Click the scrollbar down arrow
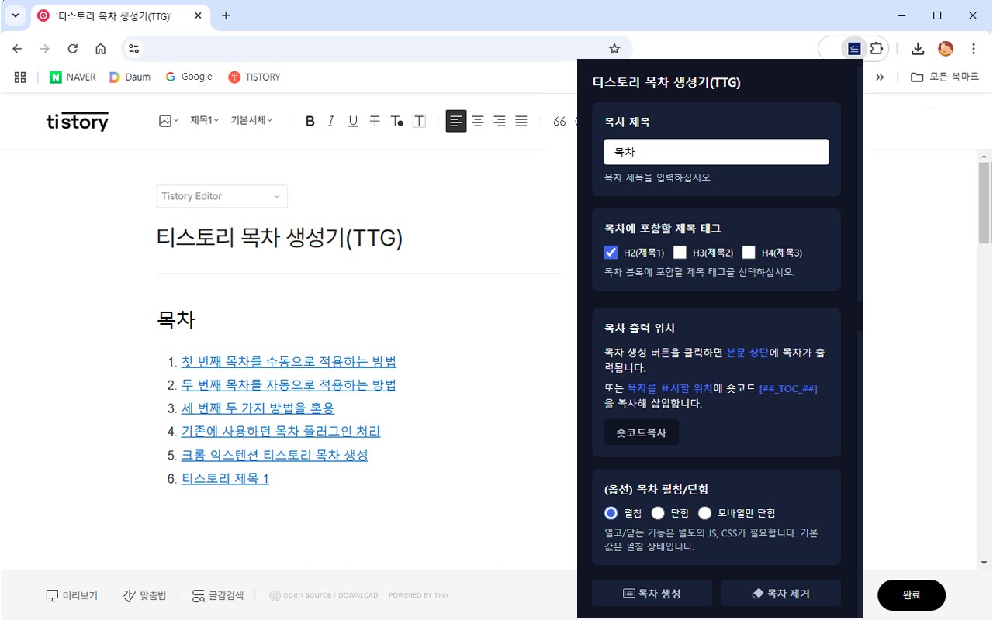This screenshot has width=993, height=620. coord(984,563)
